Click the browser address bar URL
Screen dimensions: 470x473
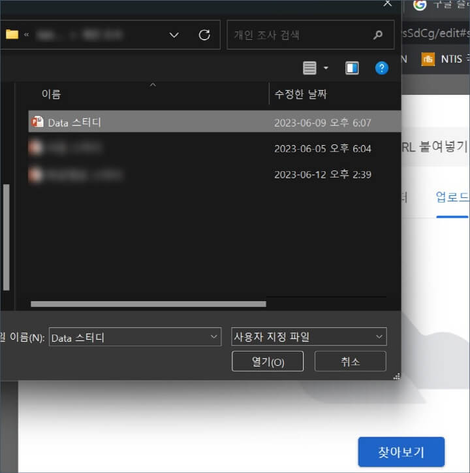435,33
